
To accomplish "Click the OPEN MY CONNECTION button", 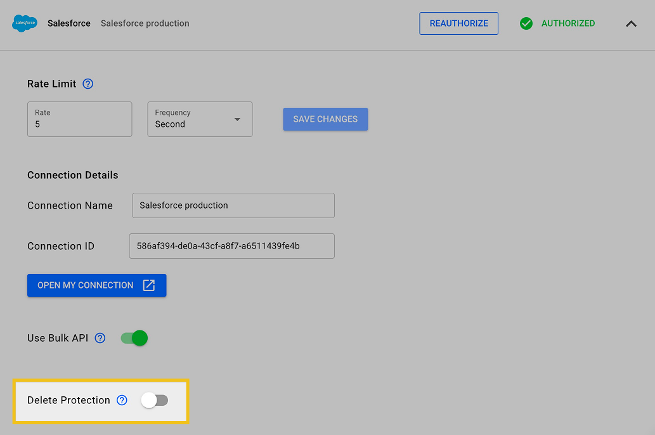I will click(x=96, y=285).
